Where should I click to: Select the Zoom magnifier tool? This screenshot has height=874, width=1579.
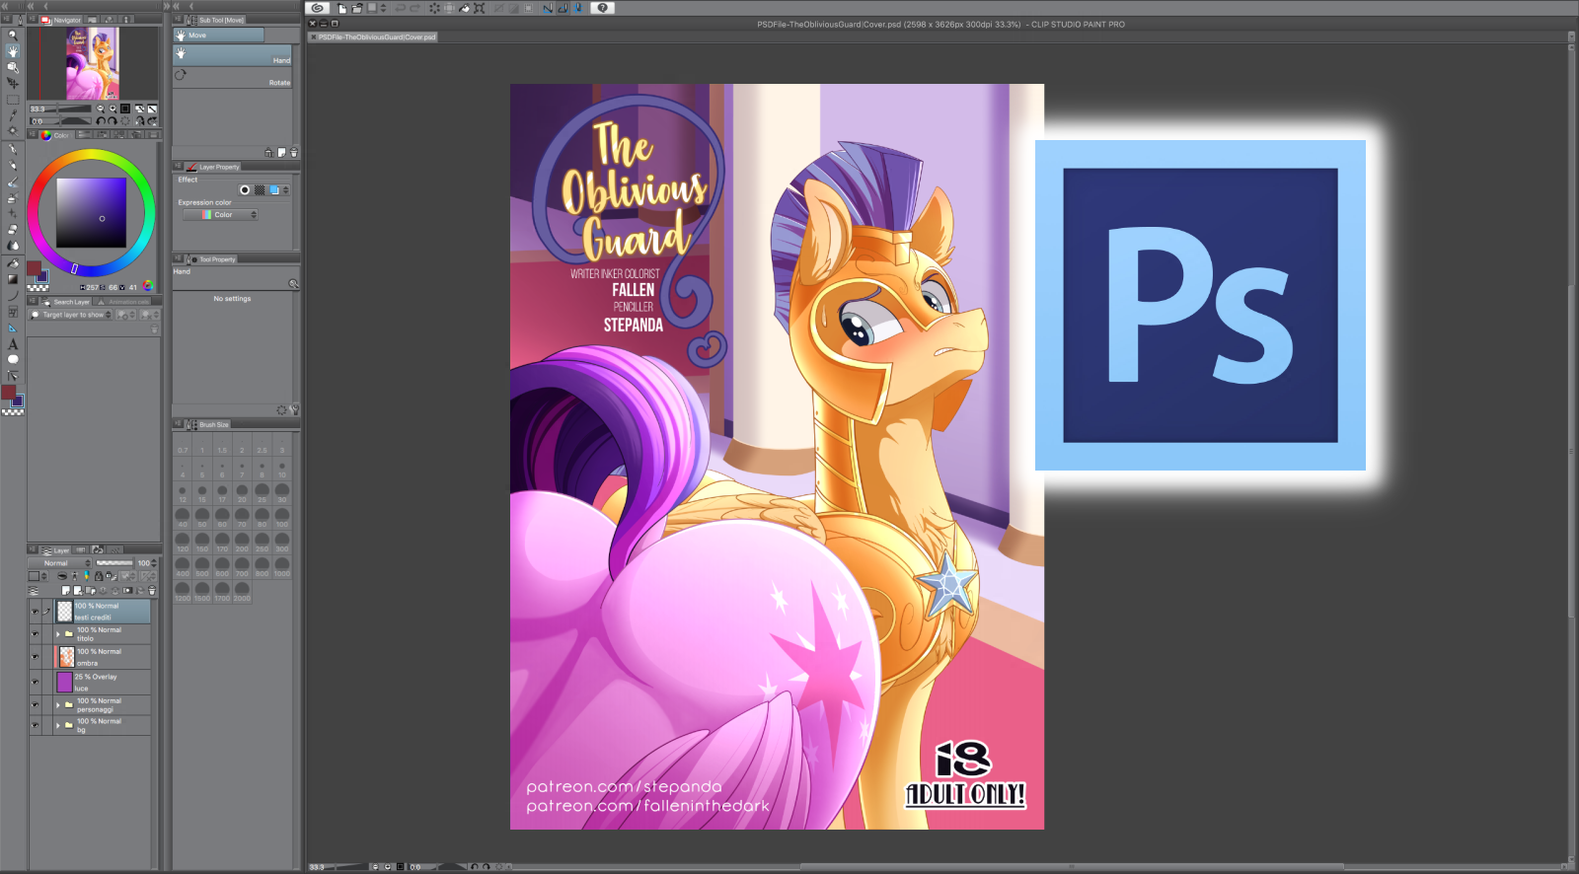[x=13, y=35]
